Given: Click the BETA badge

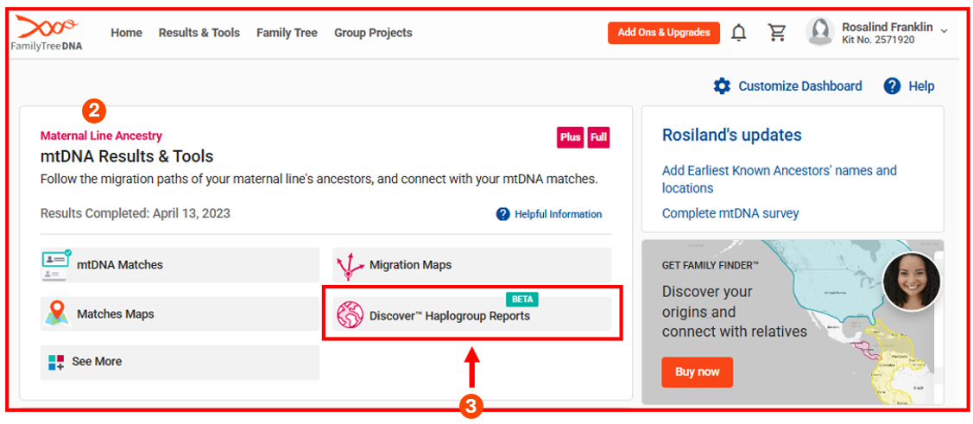Looking at the screenshot, I should pyautogui.click(x=522, y=300).
